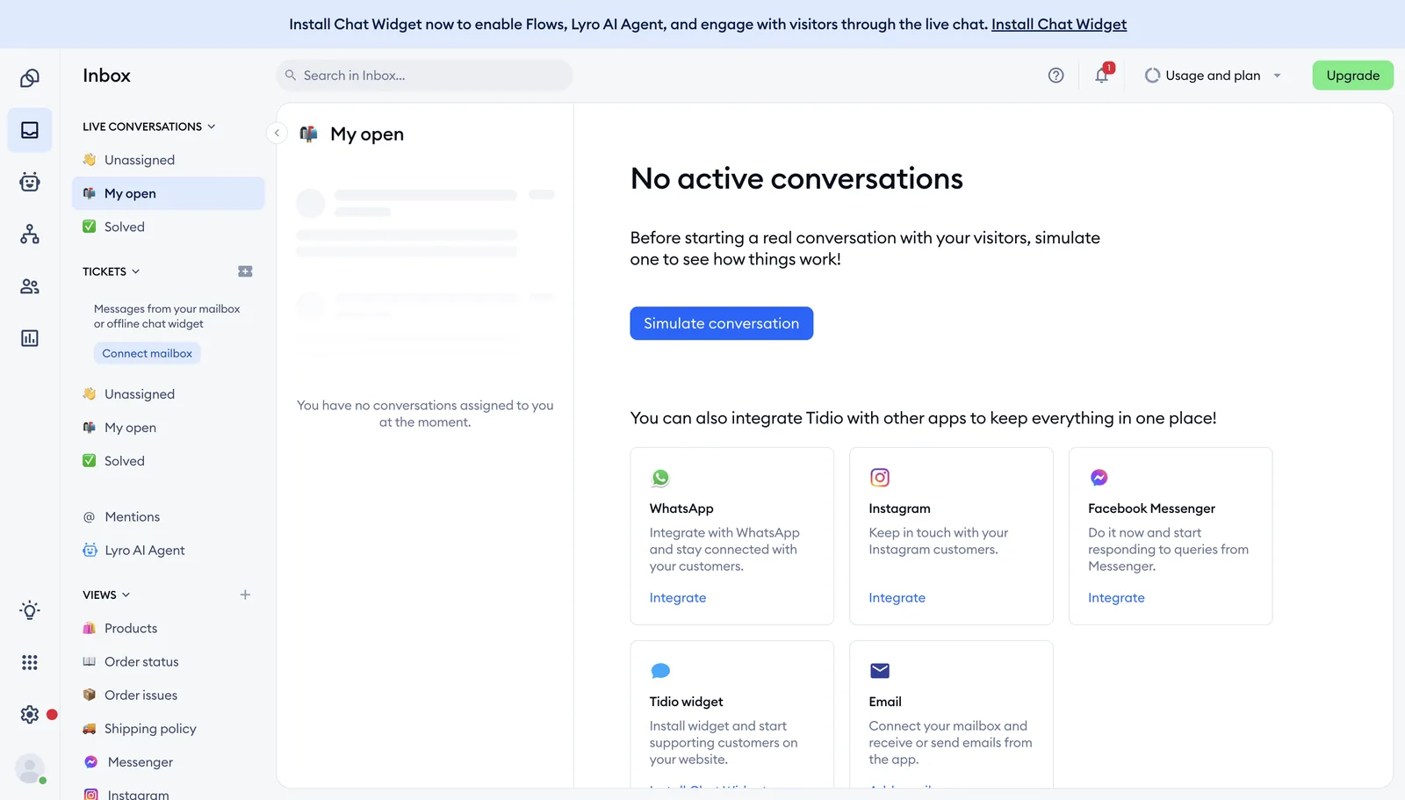
Task: Open the Analytics chart icon
Action: pyautogui.click(x=30, y=338)
